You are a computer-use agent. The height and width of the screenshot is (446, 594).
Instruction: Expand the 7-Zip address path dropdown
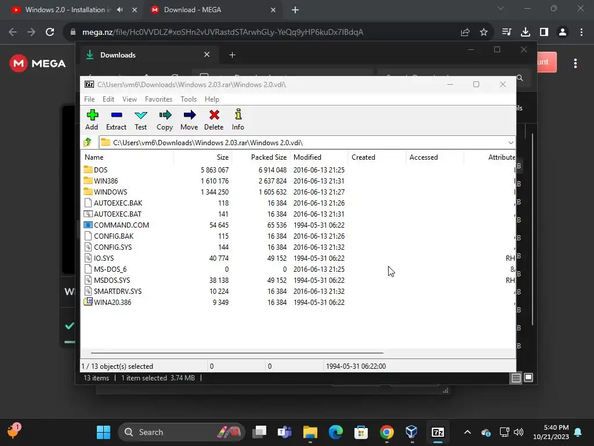510,143
